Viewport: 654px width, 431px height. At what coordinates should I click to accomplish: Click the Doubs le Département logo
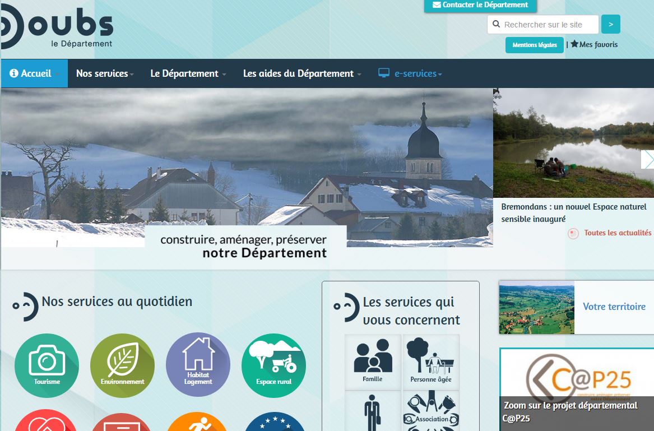(57, 27)
